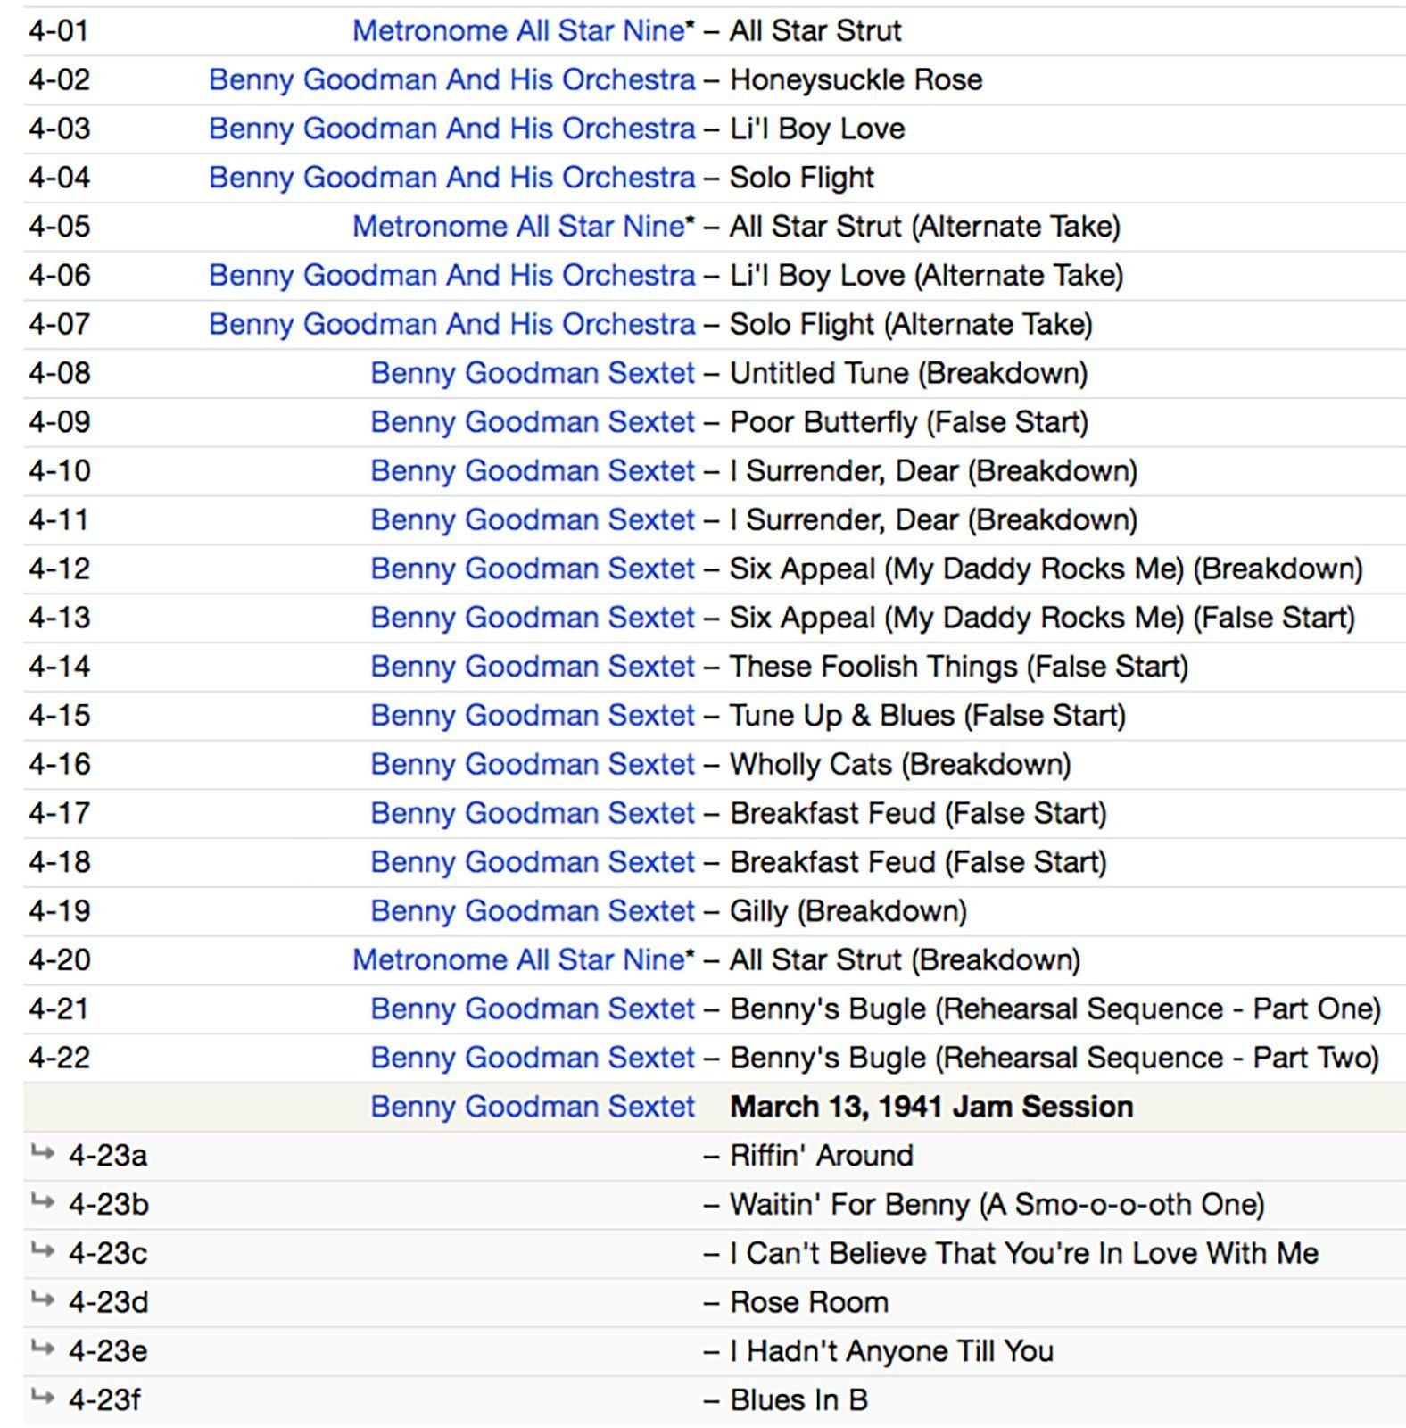Click the arrow icon beside track 4-23d

[x=42, y=1299]
